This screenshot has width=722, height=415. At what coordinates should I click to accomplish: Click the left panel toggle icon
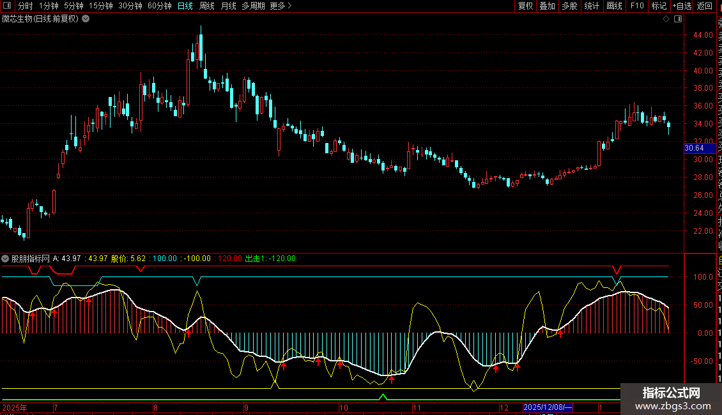pos(8,6)
